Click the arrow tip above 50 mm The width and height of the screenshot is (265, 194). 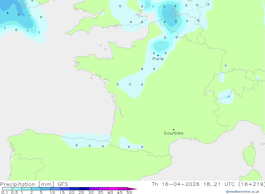(132, 189)
